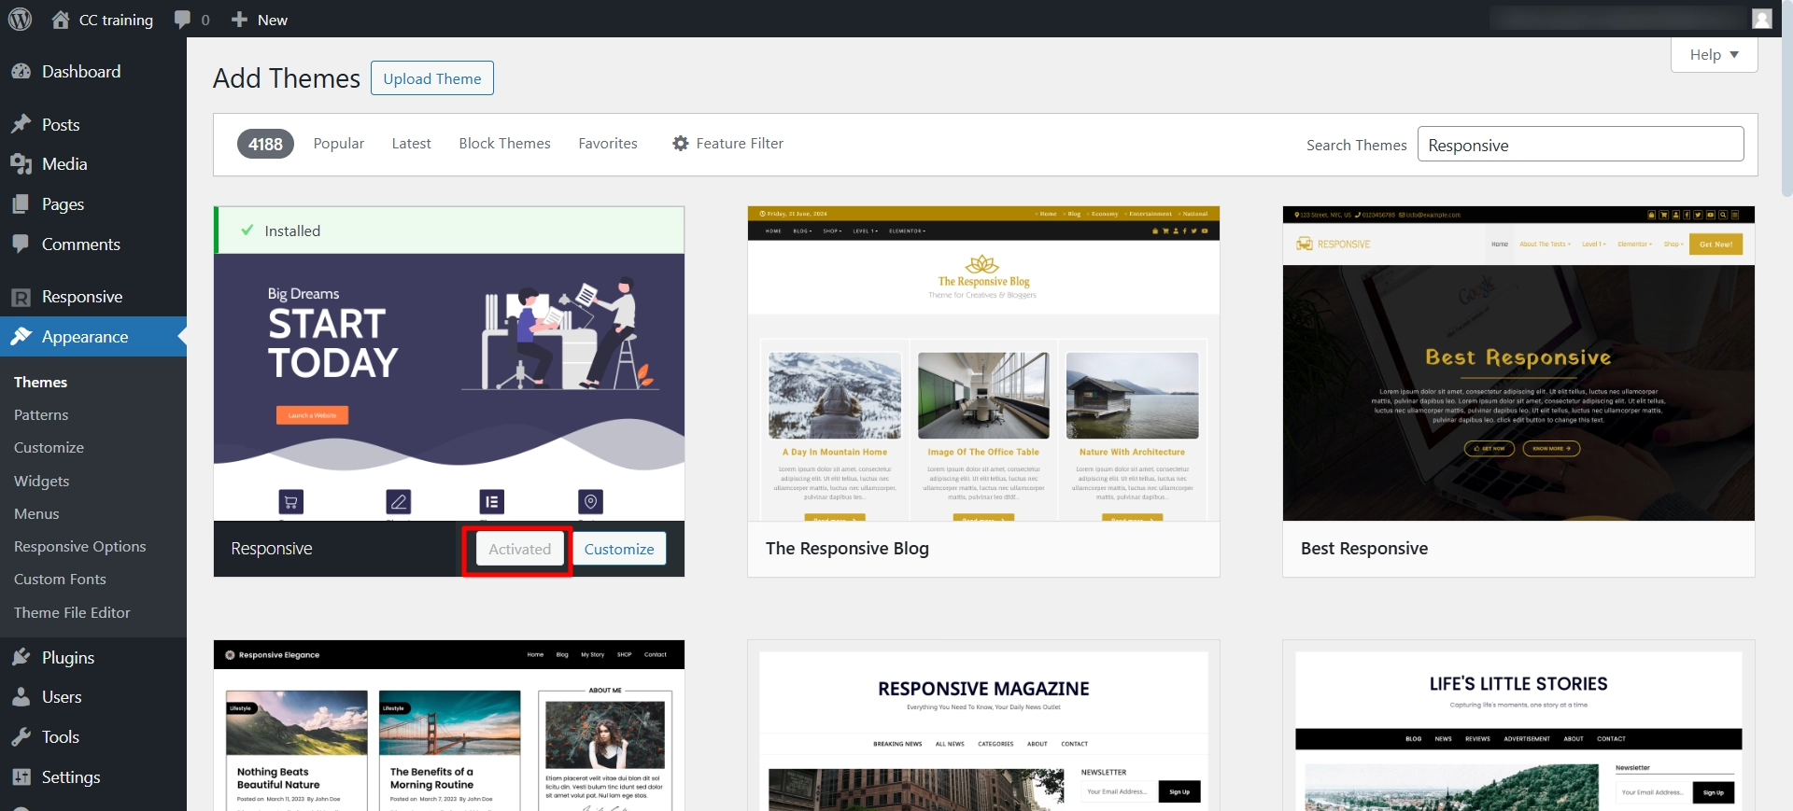Open the Dashboard menu
Image resolution: width=1793 pixels, height=811 pixels.
(93, 72)
